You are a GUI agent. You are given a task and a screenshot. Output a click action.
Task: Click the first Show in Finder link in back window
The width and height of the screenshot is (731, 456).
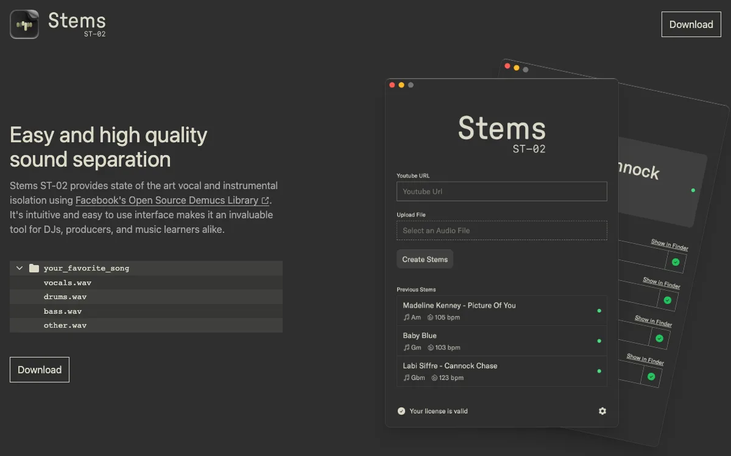pyautogui.click(x=669, y=245)
